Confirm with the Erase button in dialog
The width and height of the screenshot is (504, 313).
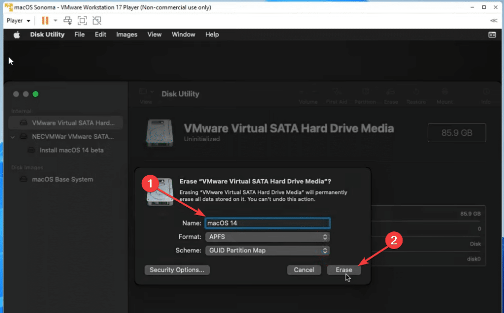coord(344,270)
